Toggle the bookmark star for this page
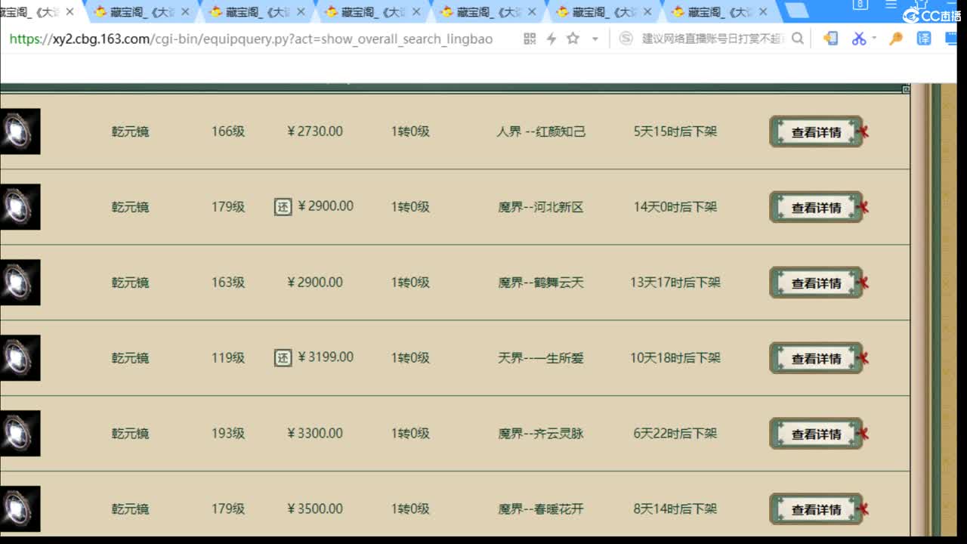The width and height of the screenshot is (967, 544). [x=574, y=38]
